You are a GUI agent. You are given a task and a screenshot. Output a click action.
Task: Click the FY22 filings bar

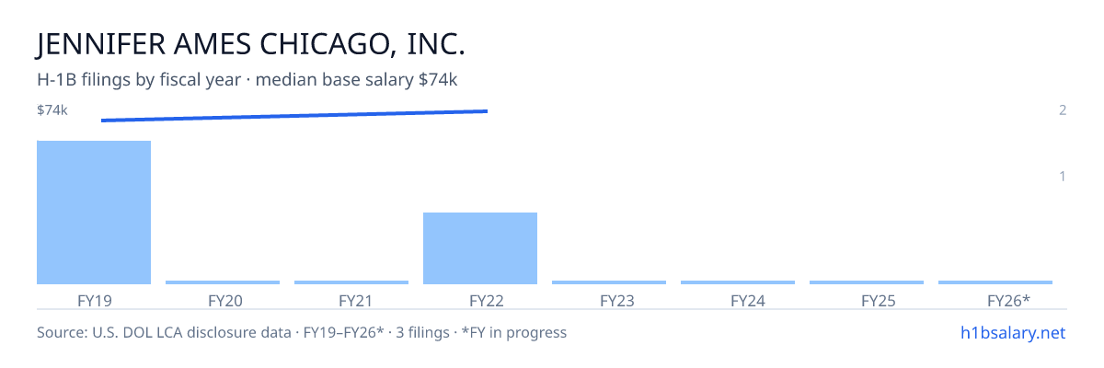click(x=480, y=248)
